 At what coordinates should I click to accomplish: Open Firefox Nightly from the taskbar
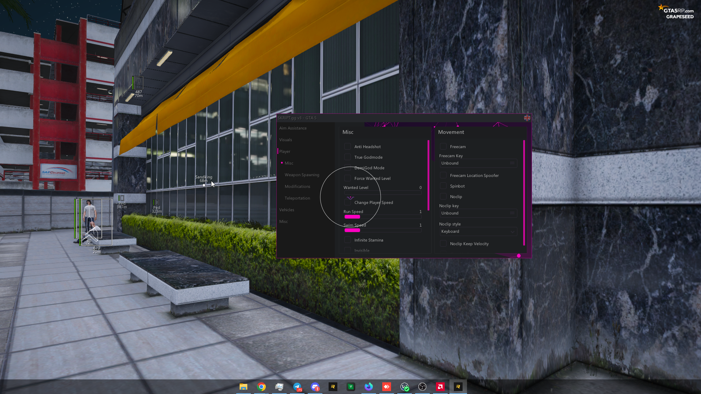[369, 387]
